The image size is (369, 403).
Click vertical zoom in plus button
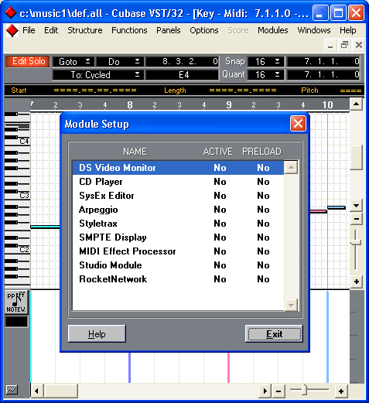(357, 282)
